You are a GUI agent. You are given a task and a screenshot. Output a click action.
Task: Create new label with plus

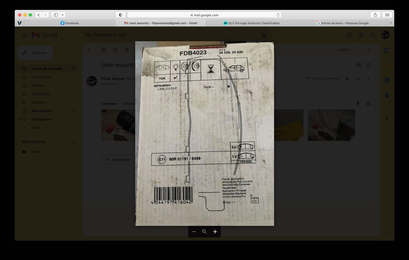pyautogui.click(x=73, y=142)
